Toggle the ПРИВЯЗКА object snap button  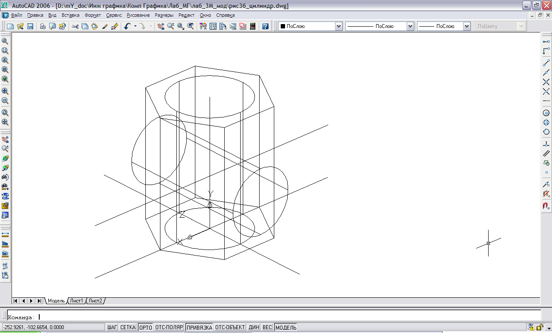pos(199,327)
